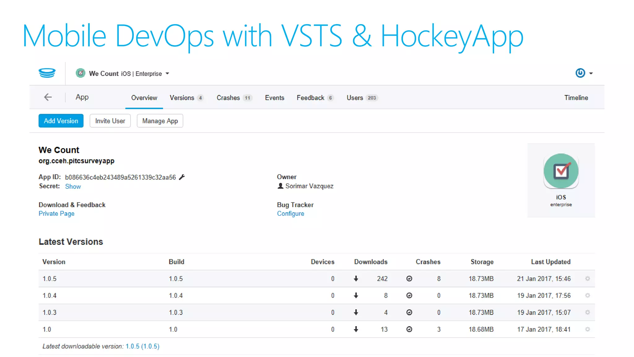
Task: Click the We Count app icon in header
Action: [x=80, y=73]
